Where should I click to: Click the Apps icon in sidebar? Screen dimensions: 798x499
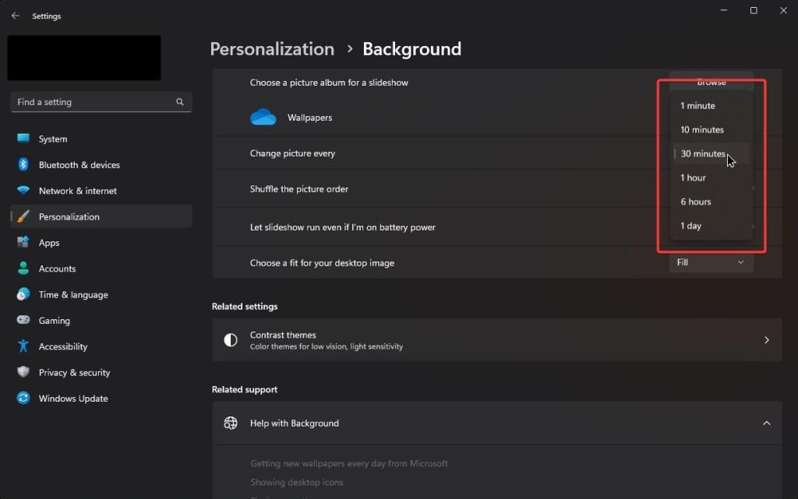click(23, 242)
